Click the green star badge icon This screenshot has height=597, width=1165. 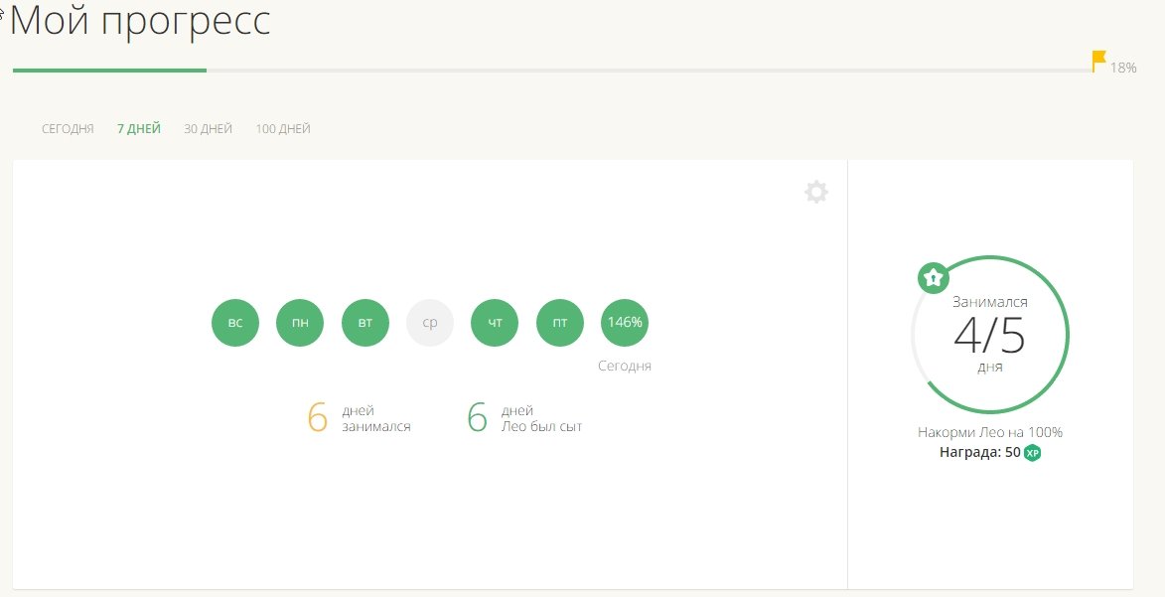[933, 278]
